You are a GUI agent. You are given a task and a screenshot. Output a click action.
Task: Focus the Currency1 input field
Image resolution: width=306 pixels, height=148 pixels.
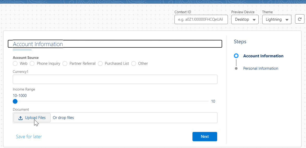pos(115,79)
